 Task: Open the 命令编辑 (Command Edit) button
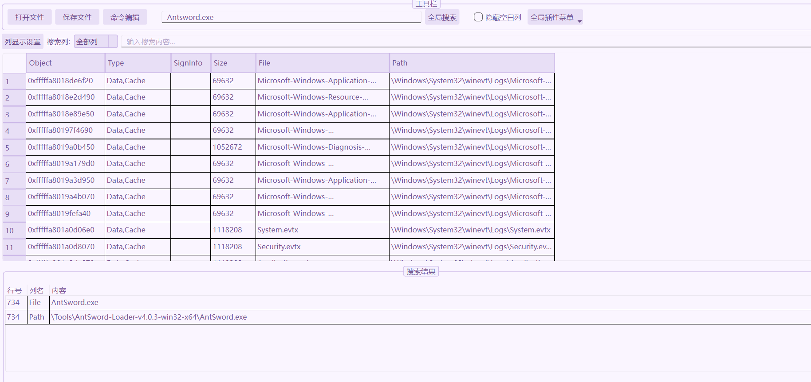click(125, 17)
